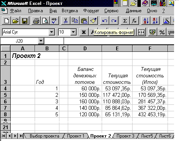Click the J20 Name Box field

19,41
